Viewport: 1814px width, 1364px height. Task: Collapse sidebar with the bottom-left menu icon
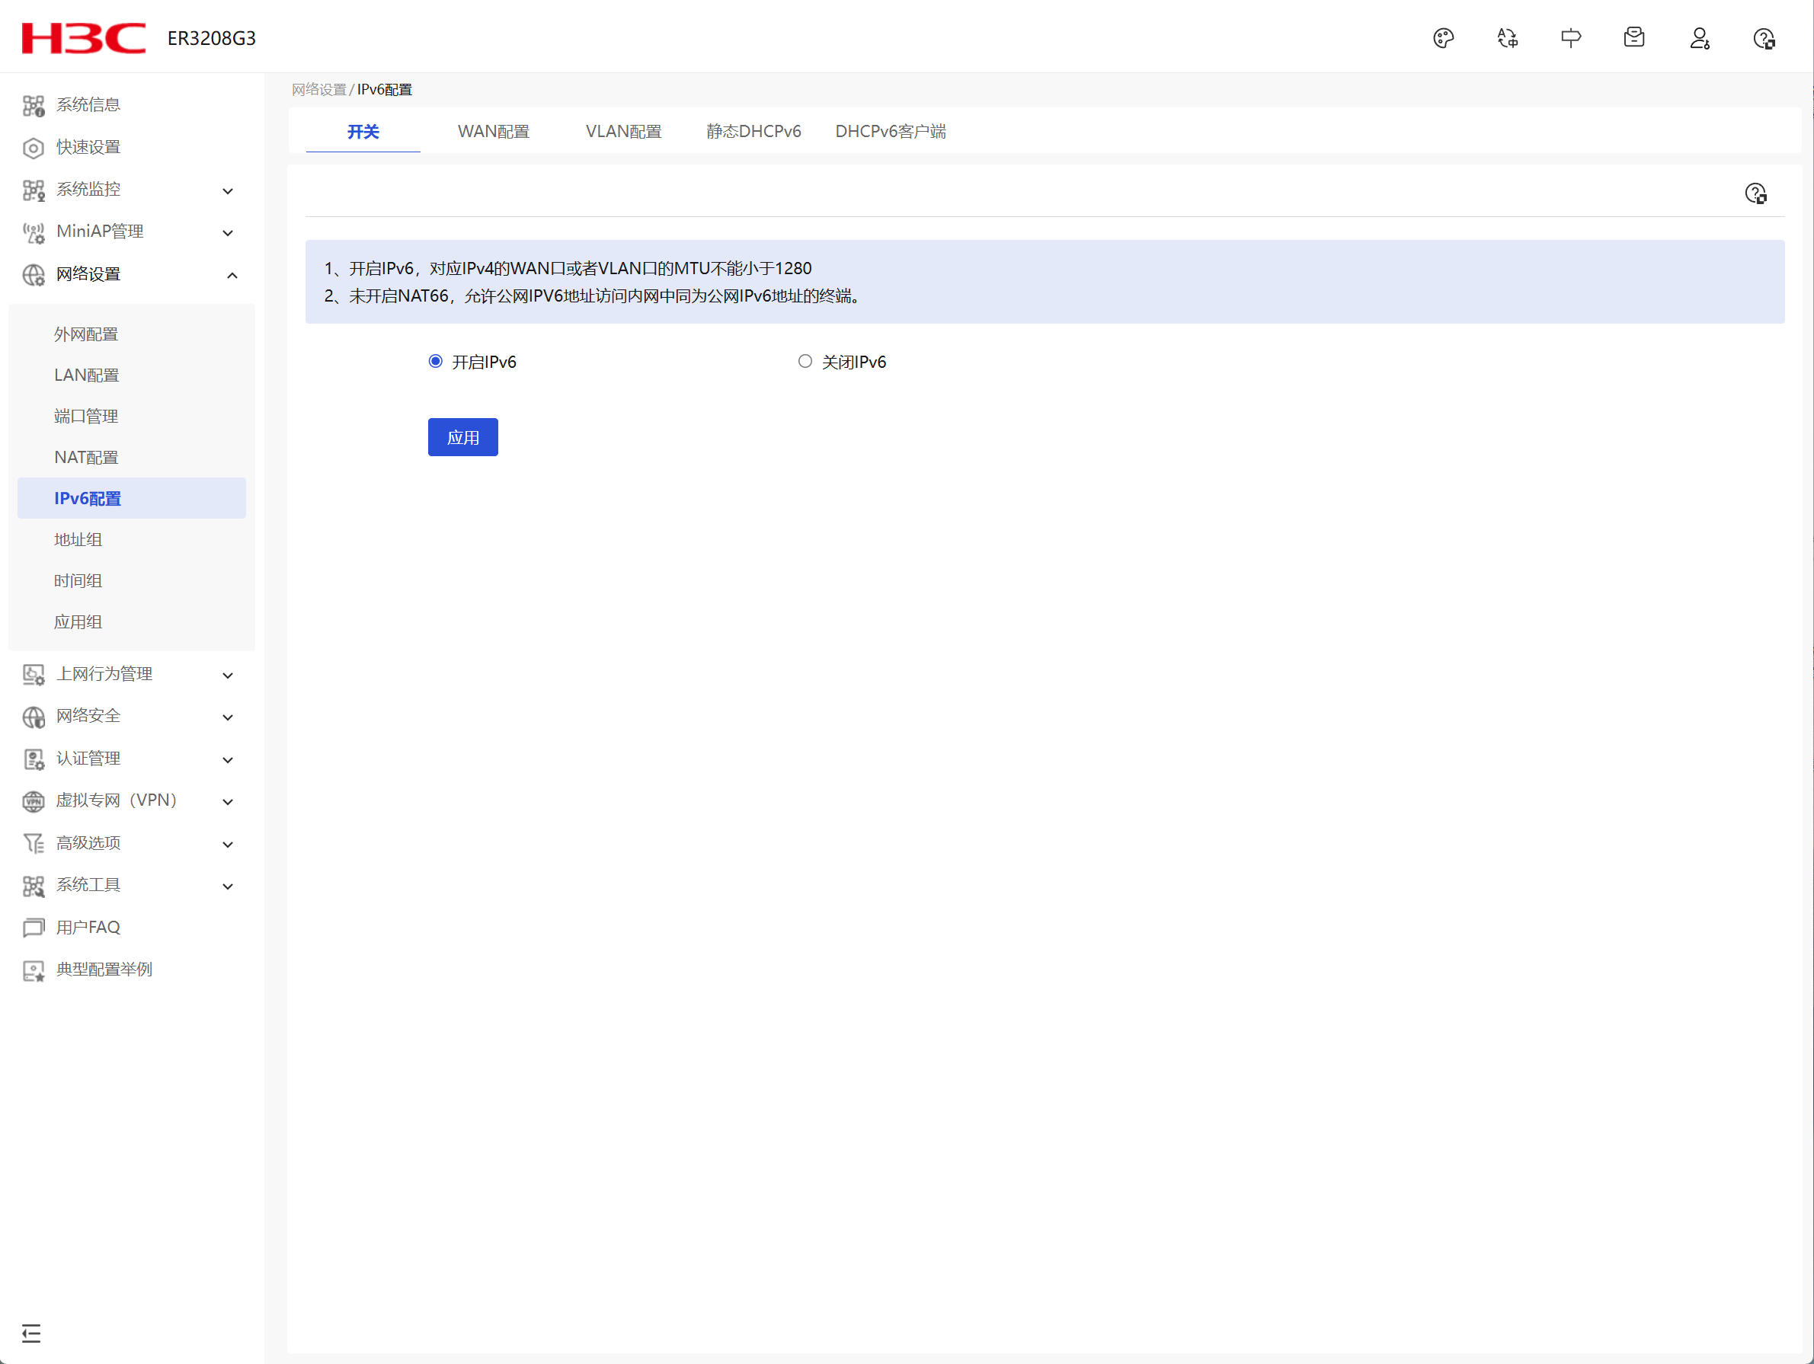[x=31, y=1333]
